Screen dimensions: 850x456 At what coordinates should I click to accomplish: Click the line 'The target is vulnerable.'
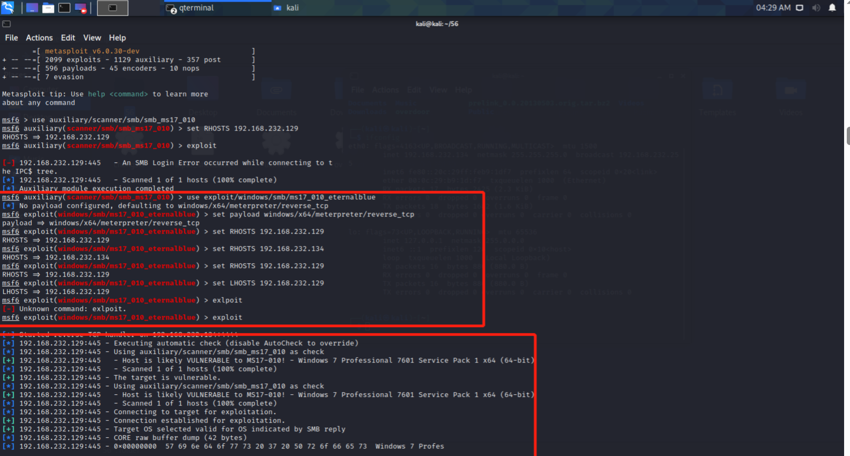[x=167, y=378]
